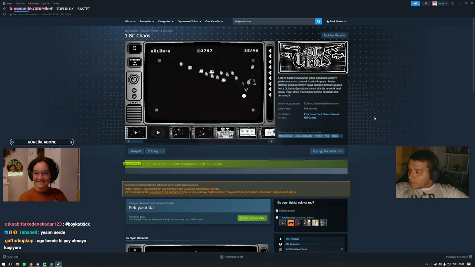The width and height of the screenshot is (475, 267).
Task: Open the Görünüm menu
Action: pos(20,3)
